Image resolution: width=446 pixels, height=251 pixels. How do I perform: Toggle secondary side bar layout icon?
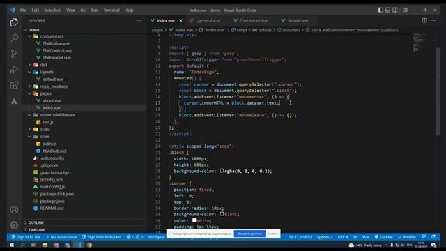coord(395,10)
